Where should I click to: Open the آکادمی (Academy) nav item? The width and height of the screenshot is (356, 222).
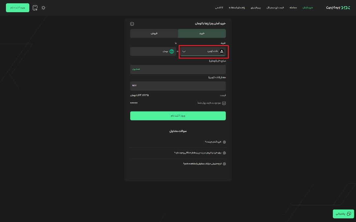click(219, 8)
